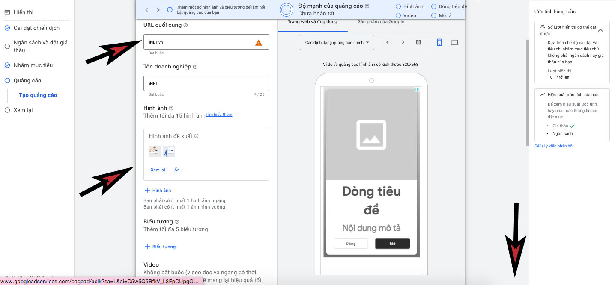615x285 pixels.
Task: Add images via the Hình ảnh button
Action: [x=158, y=190]
